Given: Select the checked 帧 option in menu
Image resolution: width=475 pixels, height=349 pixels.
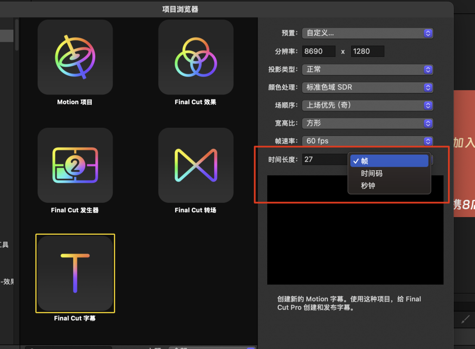Looking at the screenshot, I should 389,161.
